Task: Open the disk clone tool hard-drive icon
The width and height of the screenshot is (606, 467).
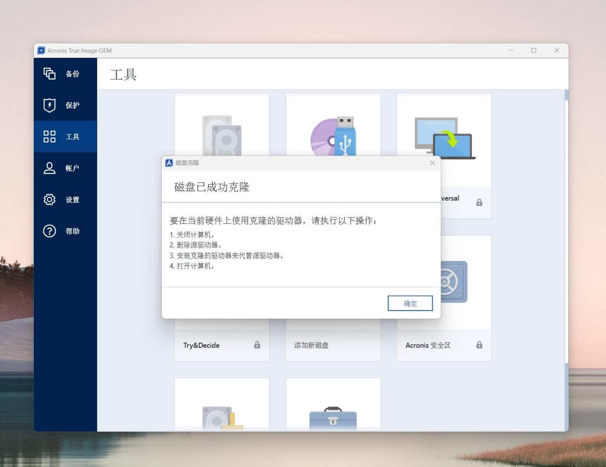Action: click(222, 135)
